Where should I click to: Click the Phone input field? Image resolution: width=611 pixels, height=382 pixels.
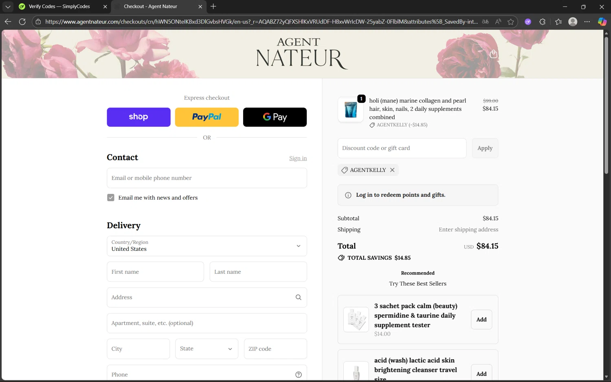point(207,373)
